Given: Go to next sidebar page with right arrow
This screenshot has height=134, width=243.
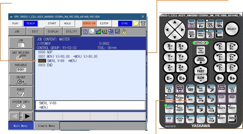Looking at the screenshot, I should pos(27,116).
